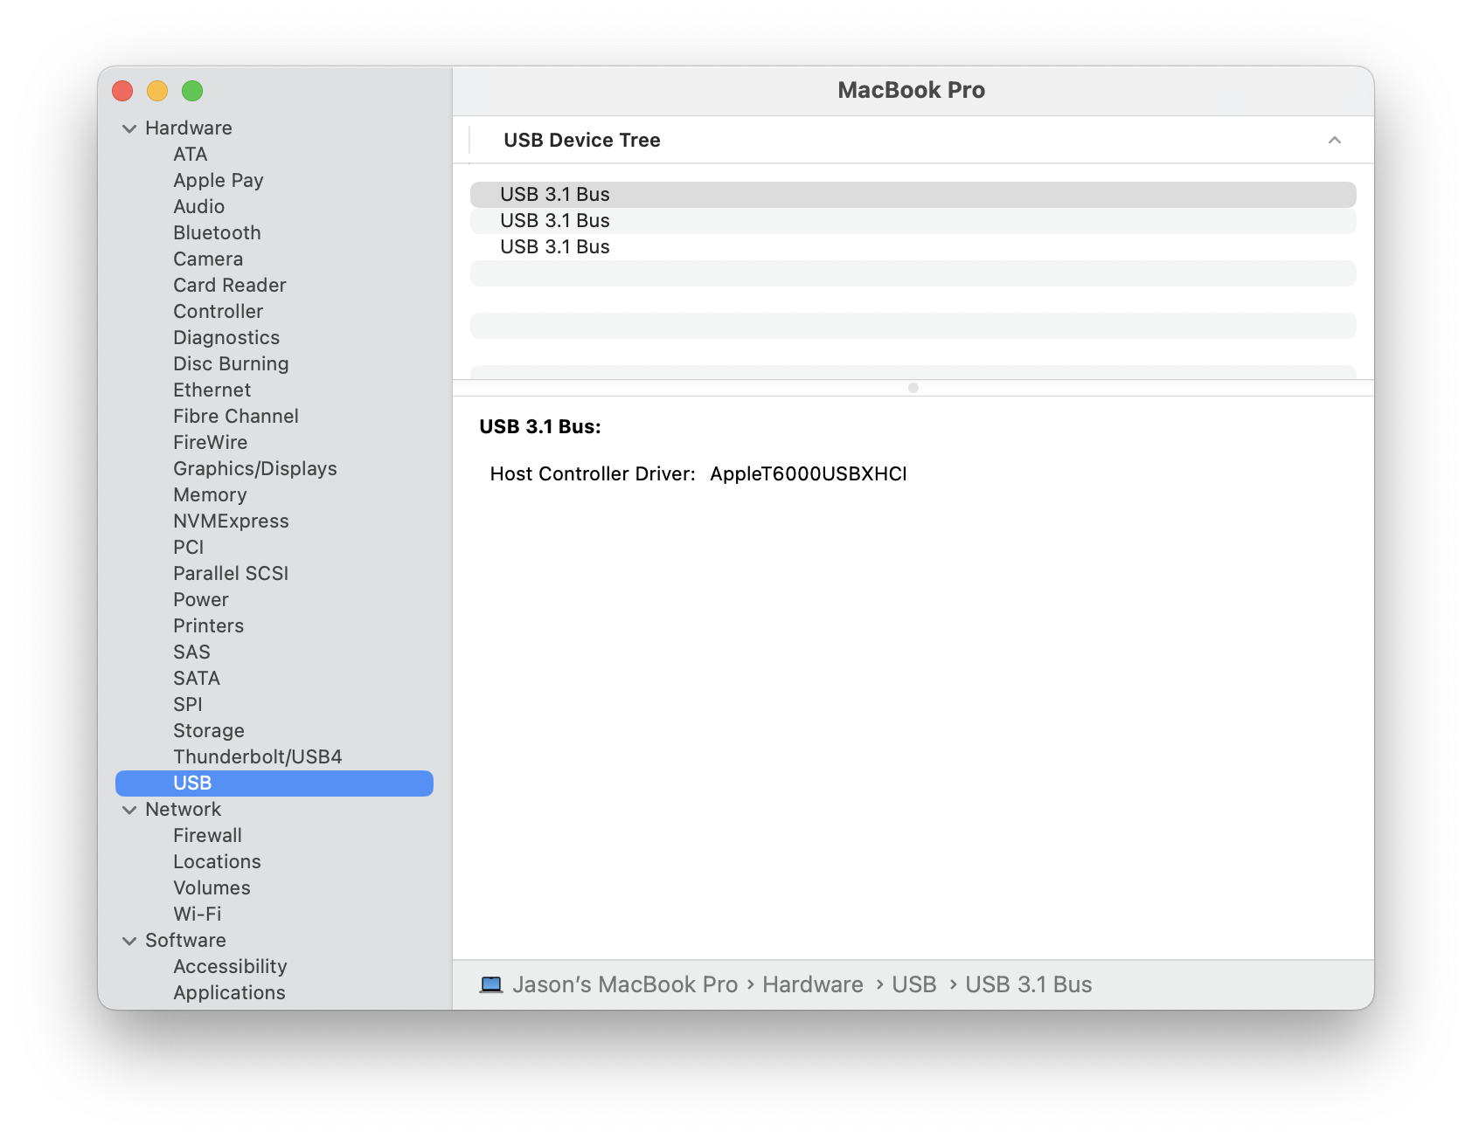1472x1139 pixels.
Task: Select SAS entry
Action: click(191, 652)
